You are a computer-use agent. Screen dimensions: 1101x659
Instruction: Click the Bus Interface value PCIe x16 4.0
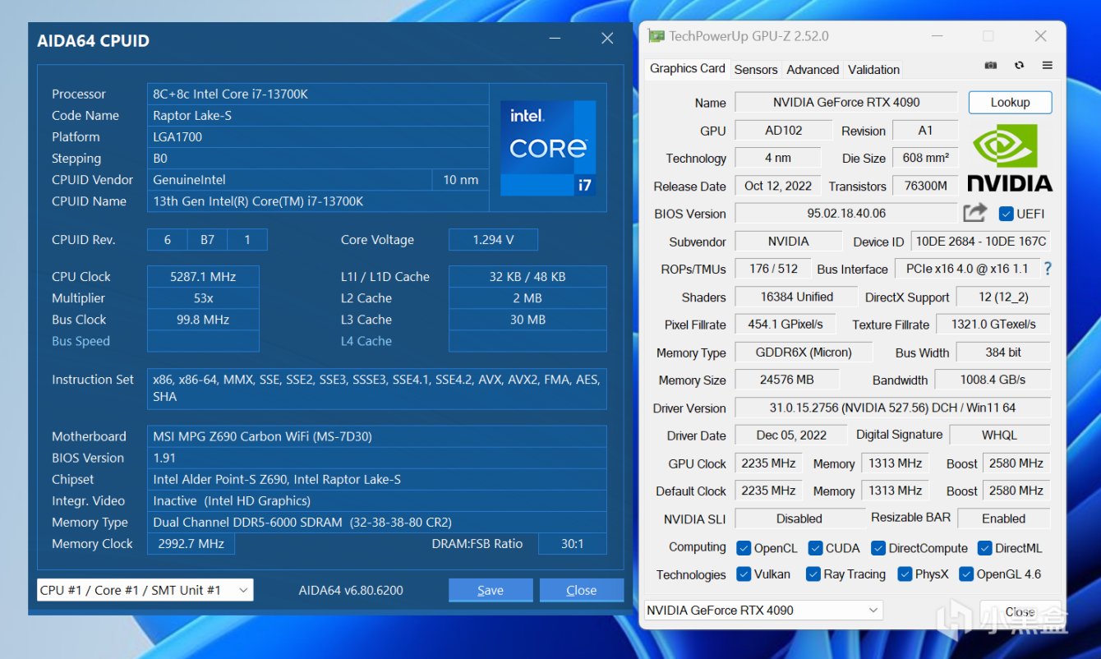point(967,269)
